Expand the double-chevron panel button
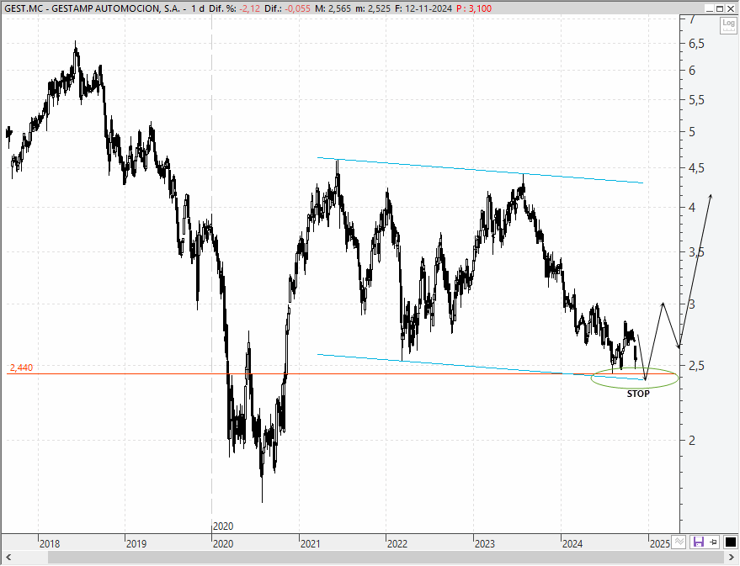This screenshot has width=740, height=566. [679, 542]
